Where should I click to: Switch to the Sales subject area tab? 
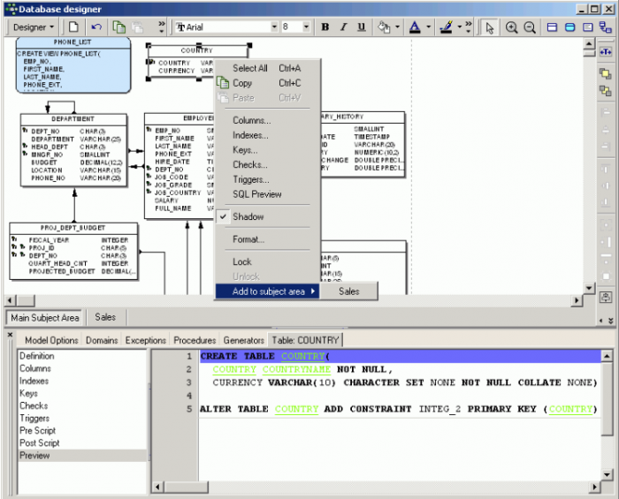105,317
